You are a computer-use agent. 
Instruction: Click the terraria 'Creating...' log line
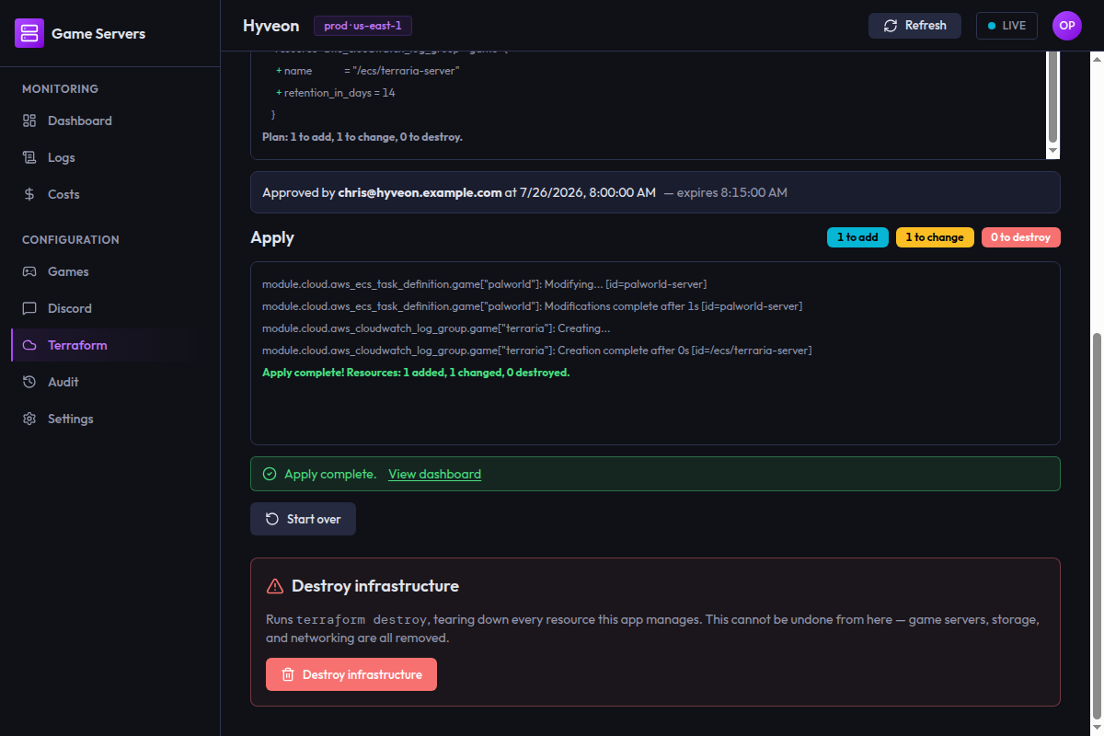coord(437,328)
